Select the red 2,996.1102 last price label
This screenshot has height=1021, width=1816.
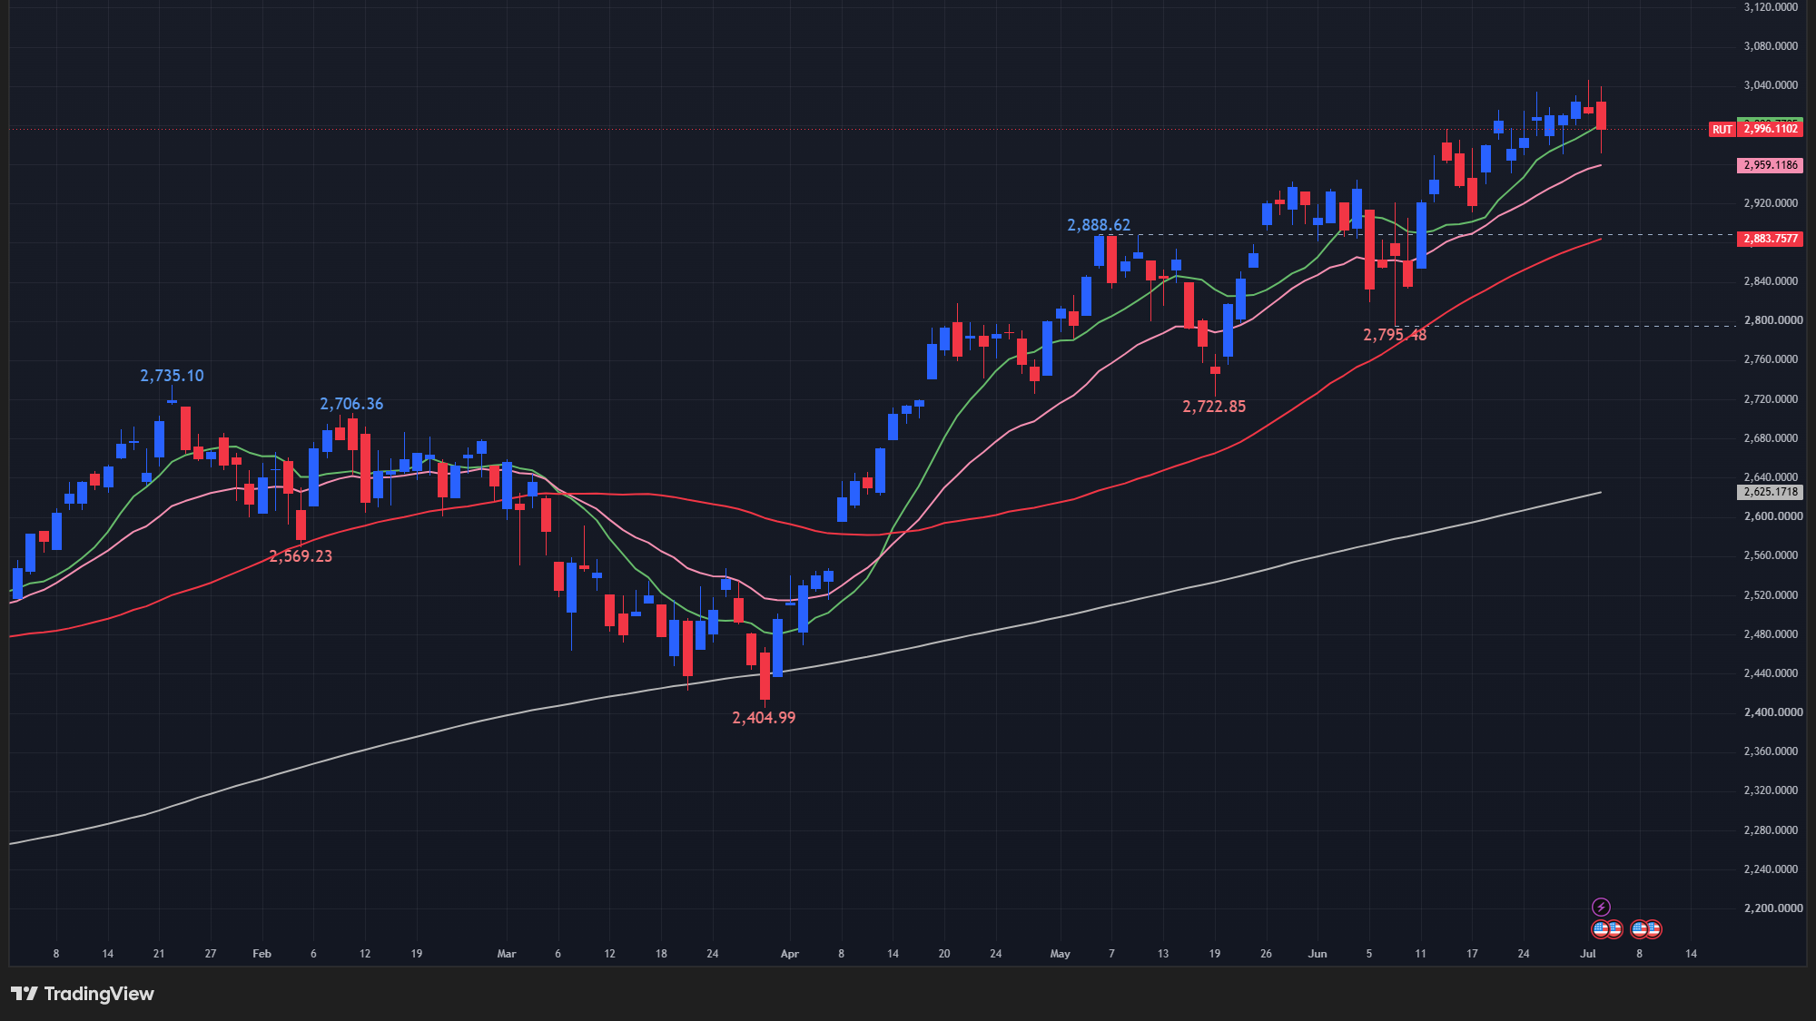coord(1770,129)
